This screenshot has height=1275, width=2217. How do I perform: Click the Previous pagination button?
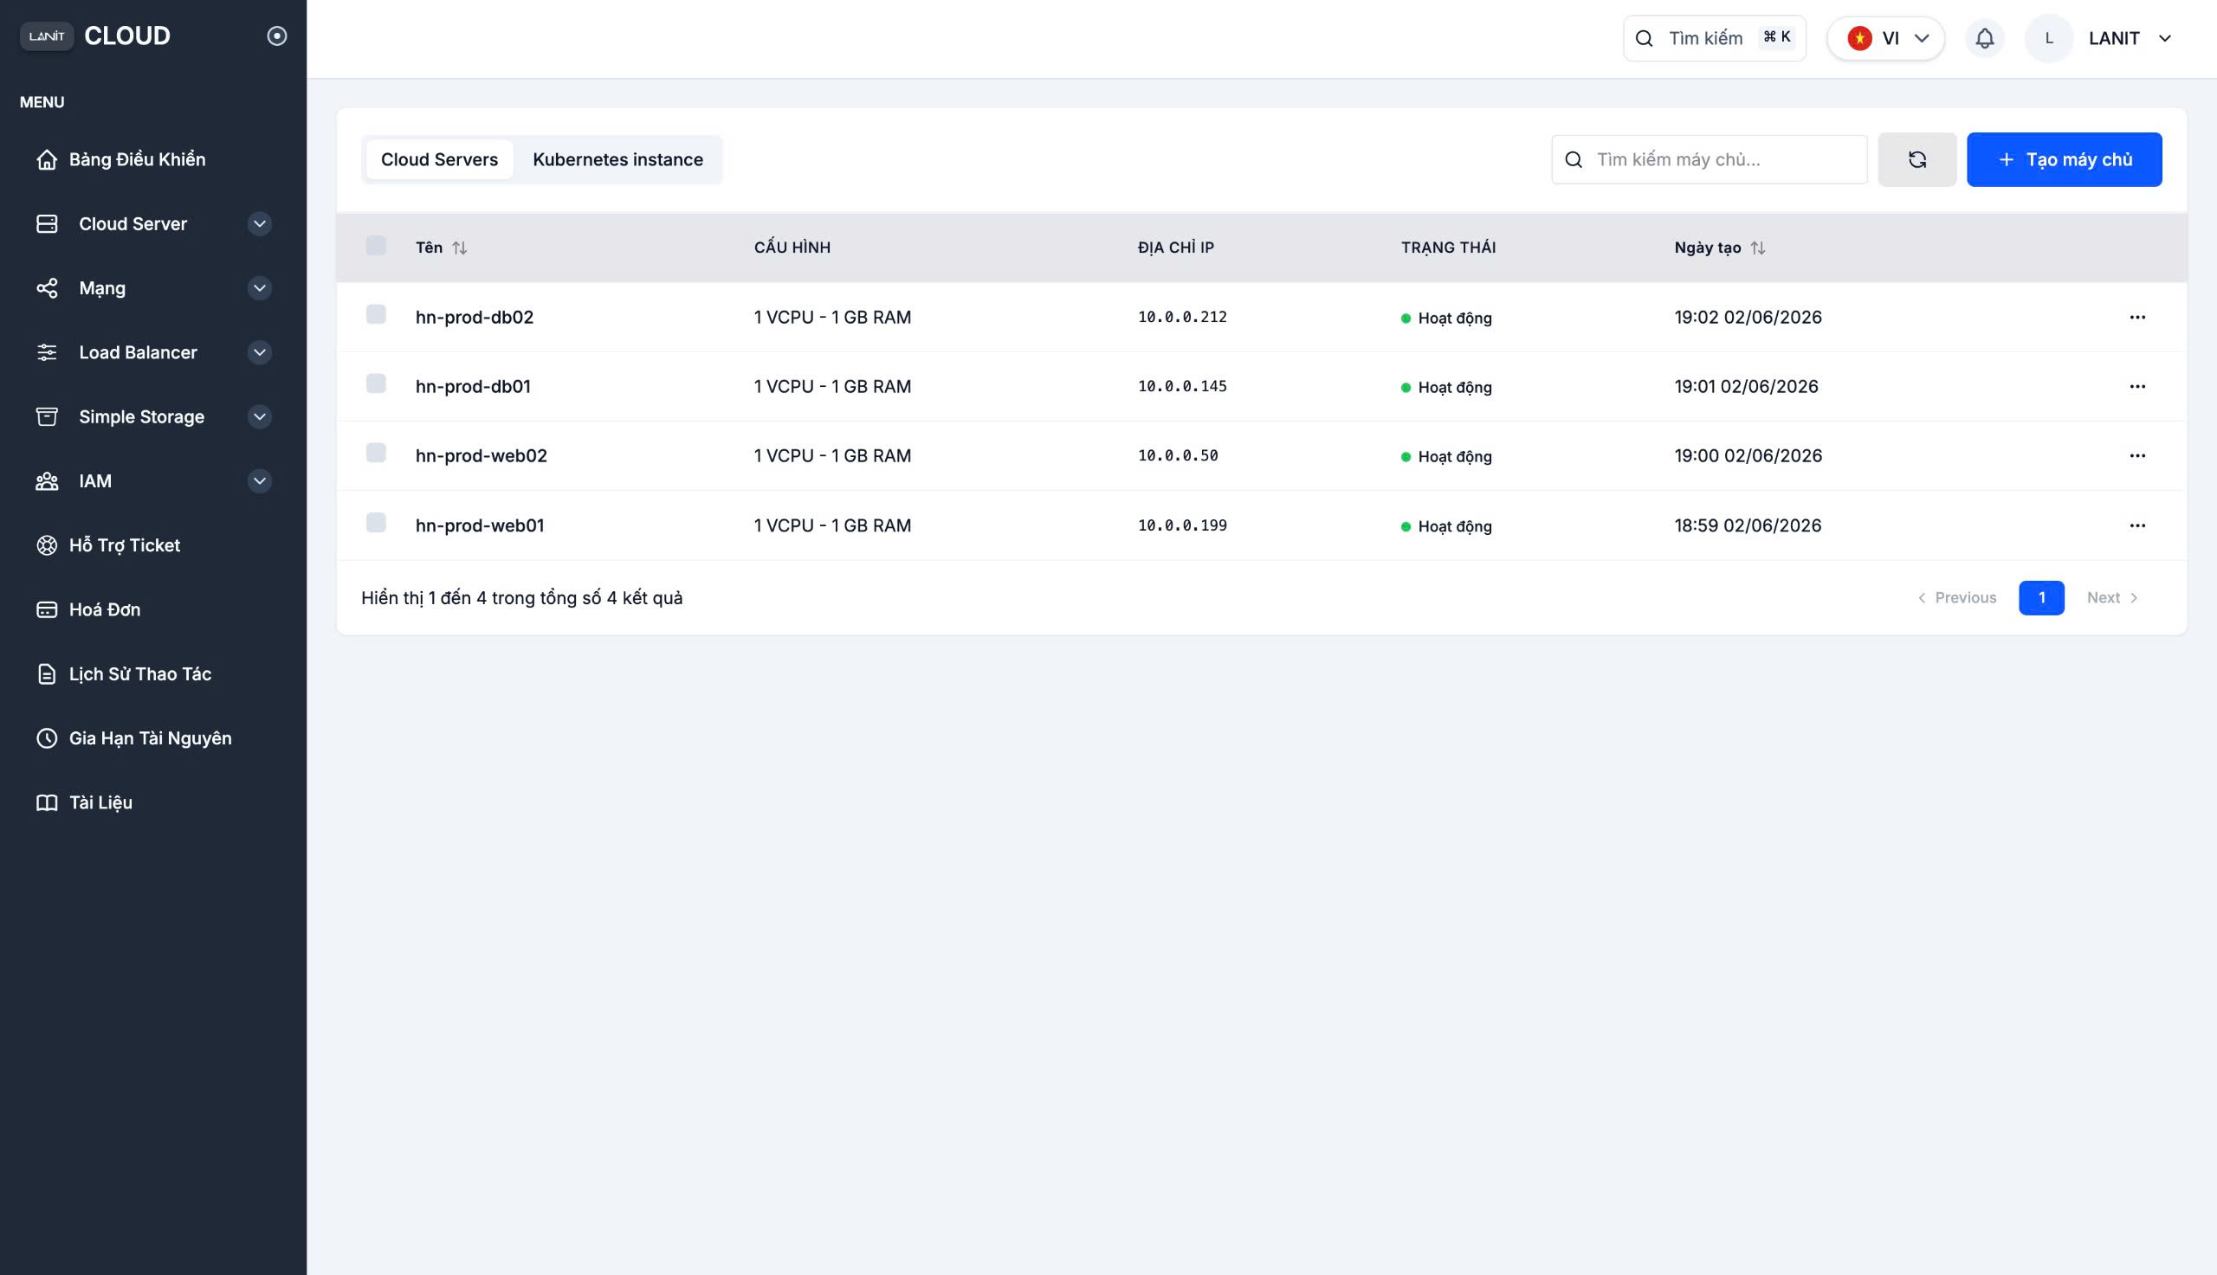1957,598
